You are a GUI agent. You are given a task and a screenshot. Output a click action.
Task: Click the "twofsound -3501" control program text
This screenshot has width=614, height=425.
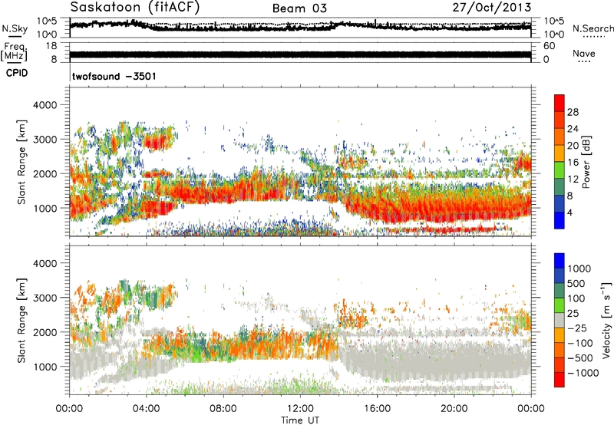[x=114, y=76]
